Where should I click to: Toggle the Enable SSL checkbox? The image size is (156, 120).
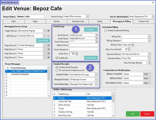[57, 58]
